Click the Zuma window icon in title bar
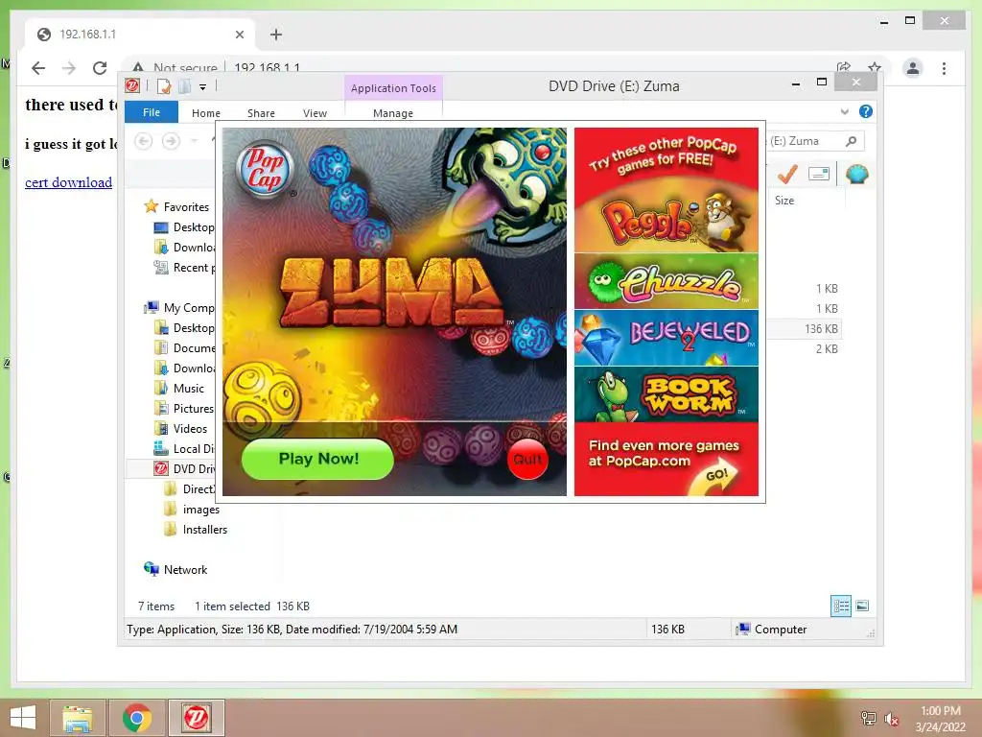982x737 pixels. [x=132, y=85]
